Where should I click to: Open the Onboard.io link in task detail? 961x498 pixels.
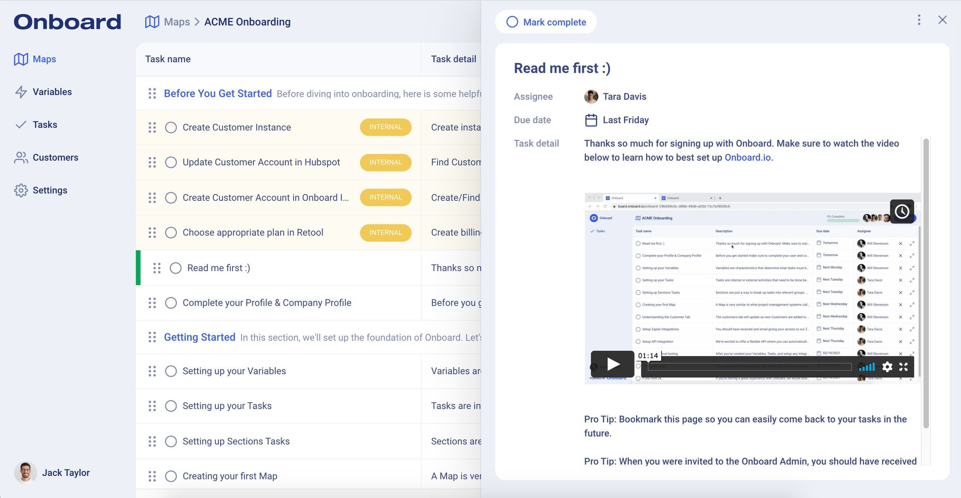[747, 157]
